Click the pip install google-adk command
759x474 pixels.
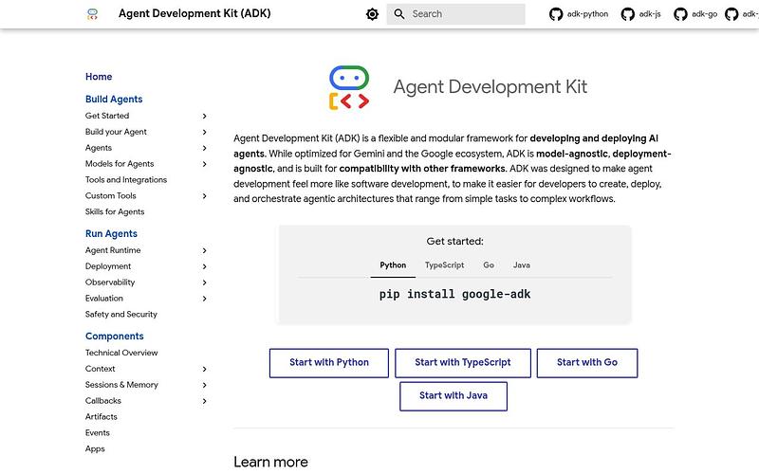pyautogui.click(x=454, y=294)
